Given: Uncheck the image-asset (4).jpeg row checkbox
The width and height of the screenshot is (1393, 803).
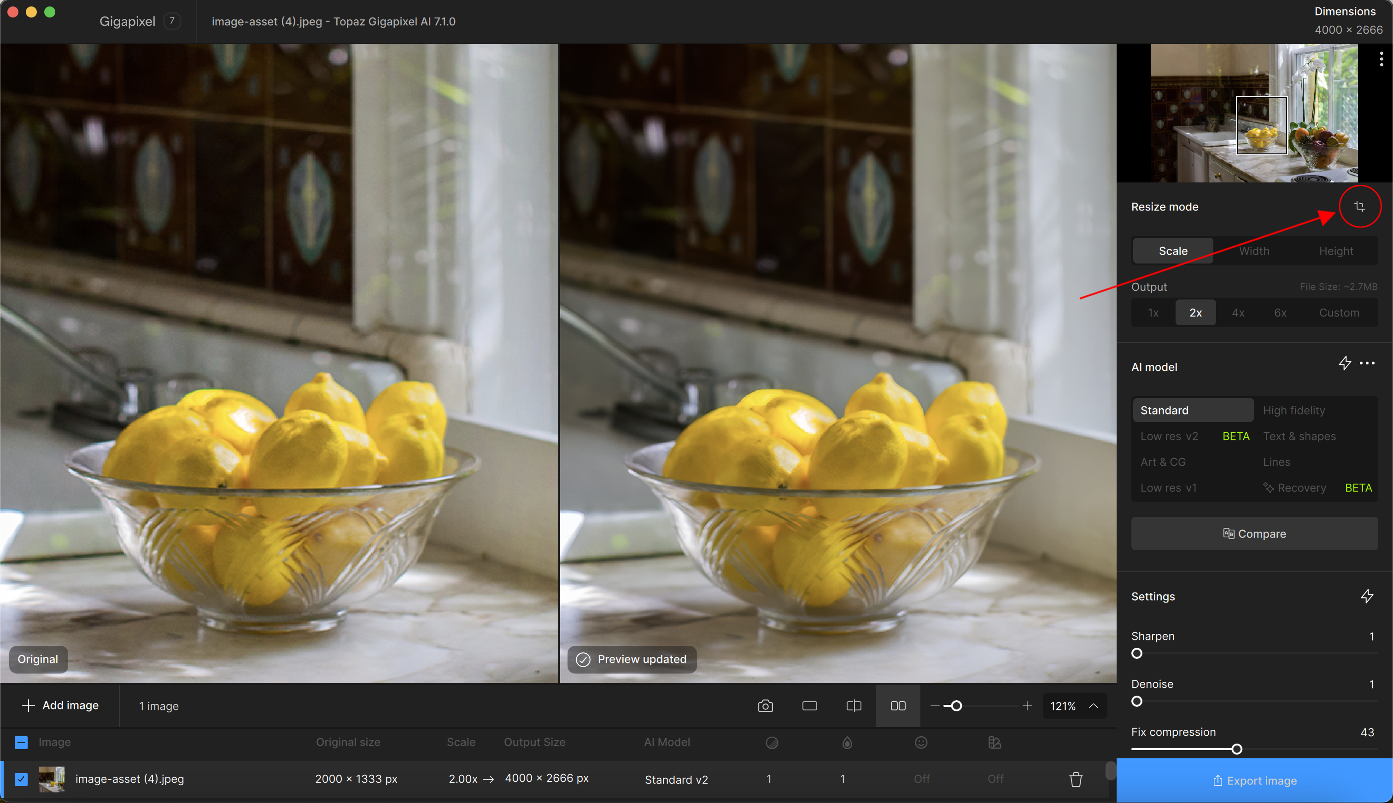Looking at the screenshot, I should 21,780.
